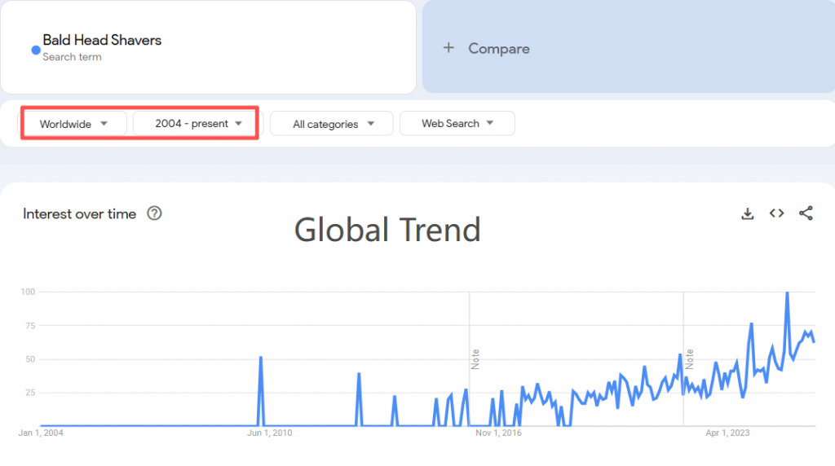Open the All categories dropdown
835x466 pixels.
[x=332, y=123]
